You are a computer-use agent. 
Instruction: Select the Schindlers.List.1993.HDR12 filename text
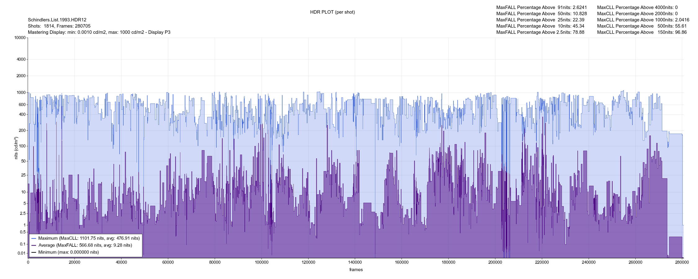(x=57, y=20)
